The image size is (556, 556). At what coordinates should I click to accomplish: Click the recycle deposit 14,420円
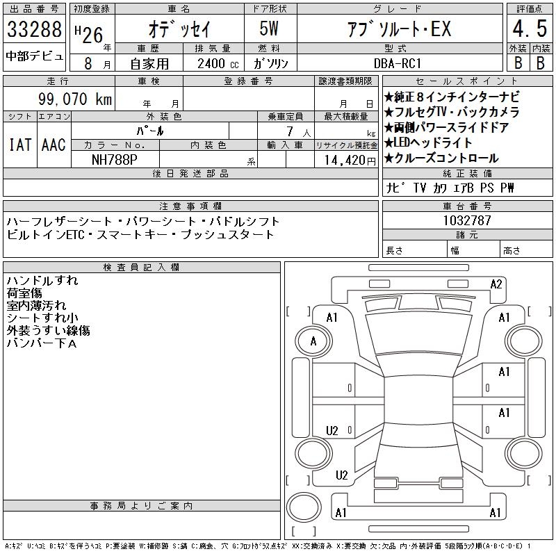[350, 161]
